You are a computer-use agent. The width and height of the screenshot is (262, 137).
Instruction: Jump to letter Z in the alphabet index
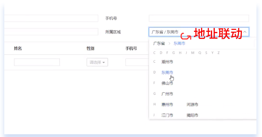point(218,53)
